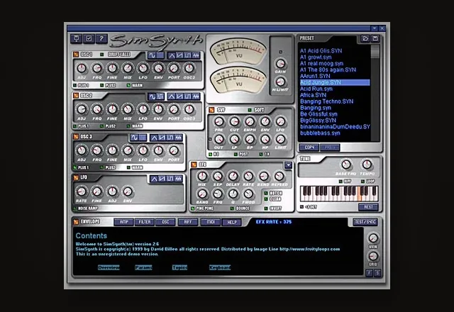This screenshot has height=312, width=454.
Task: Click the GAIN knob
Action: click(x=280, y=63)
